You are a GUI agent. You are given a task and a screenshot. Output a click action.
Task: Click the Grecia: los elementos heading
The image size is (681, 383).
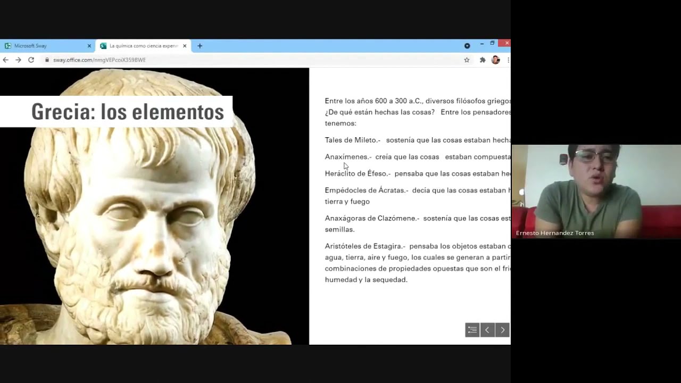(x=128, y=112)
